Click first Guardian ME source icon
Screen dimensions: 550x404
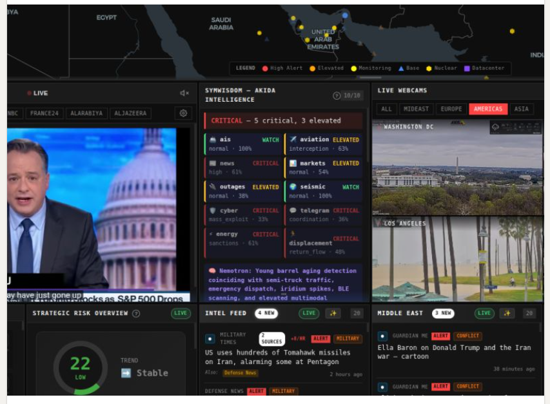[382, 336]
